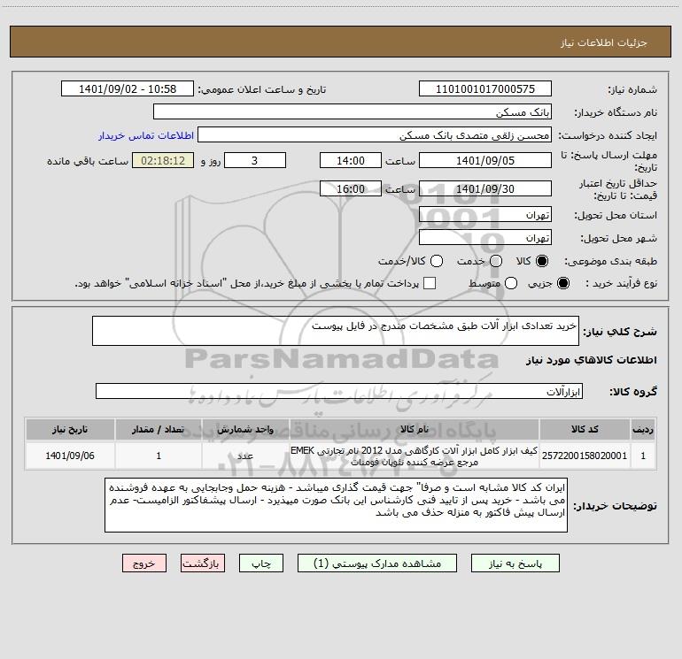Click the delivery city field تهران
Screen dimensions: 682x659
point(485,237)
